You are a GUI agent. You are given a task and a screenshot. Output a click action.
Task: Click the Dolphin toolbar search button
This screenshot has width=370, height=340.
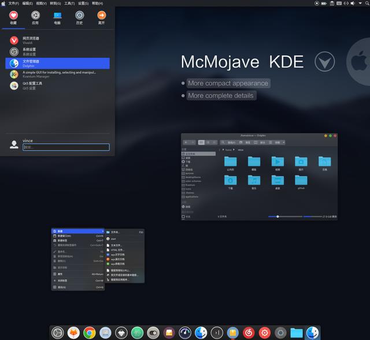[228, 143]
